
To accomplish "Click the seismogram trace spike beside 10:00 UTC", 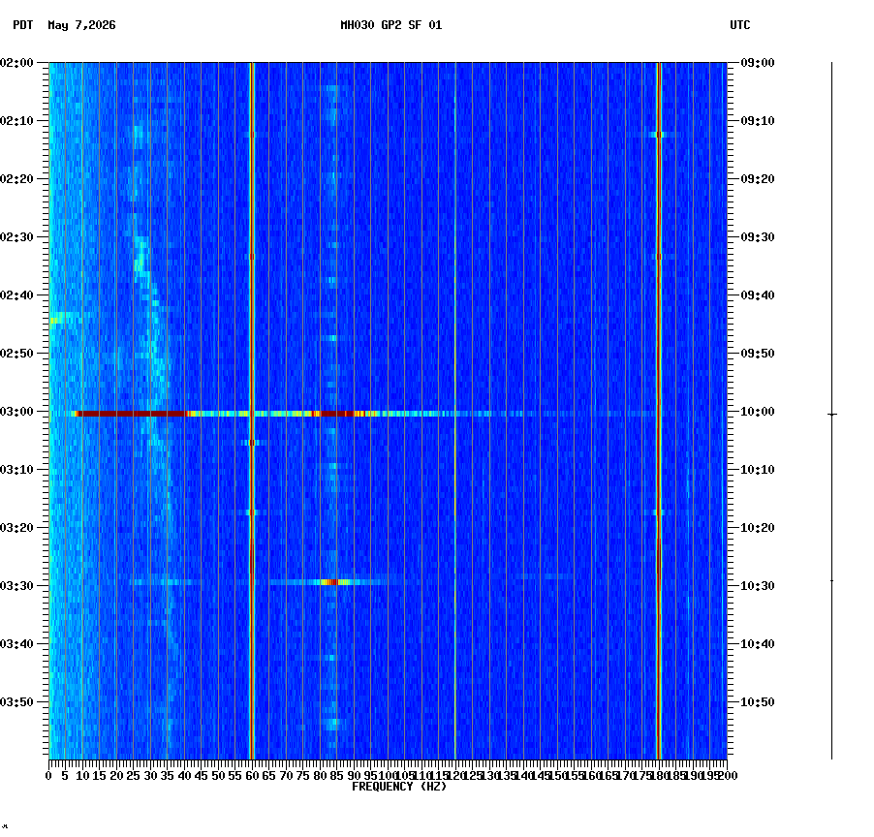I will pyautogui.click(x=832, y=415).
